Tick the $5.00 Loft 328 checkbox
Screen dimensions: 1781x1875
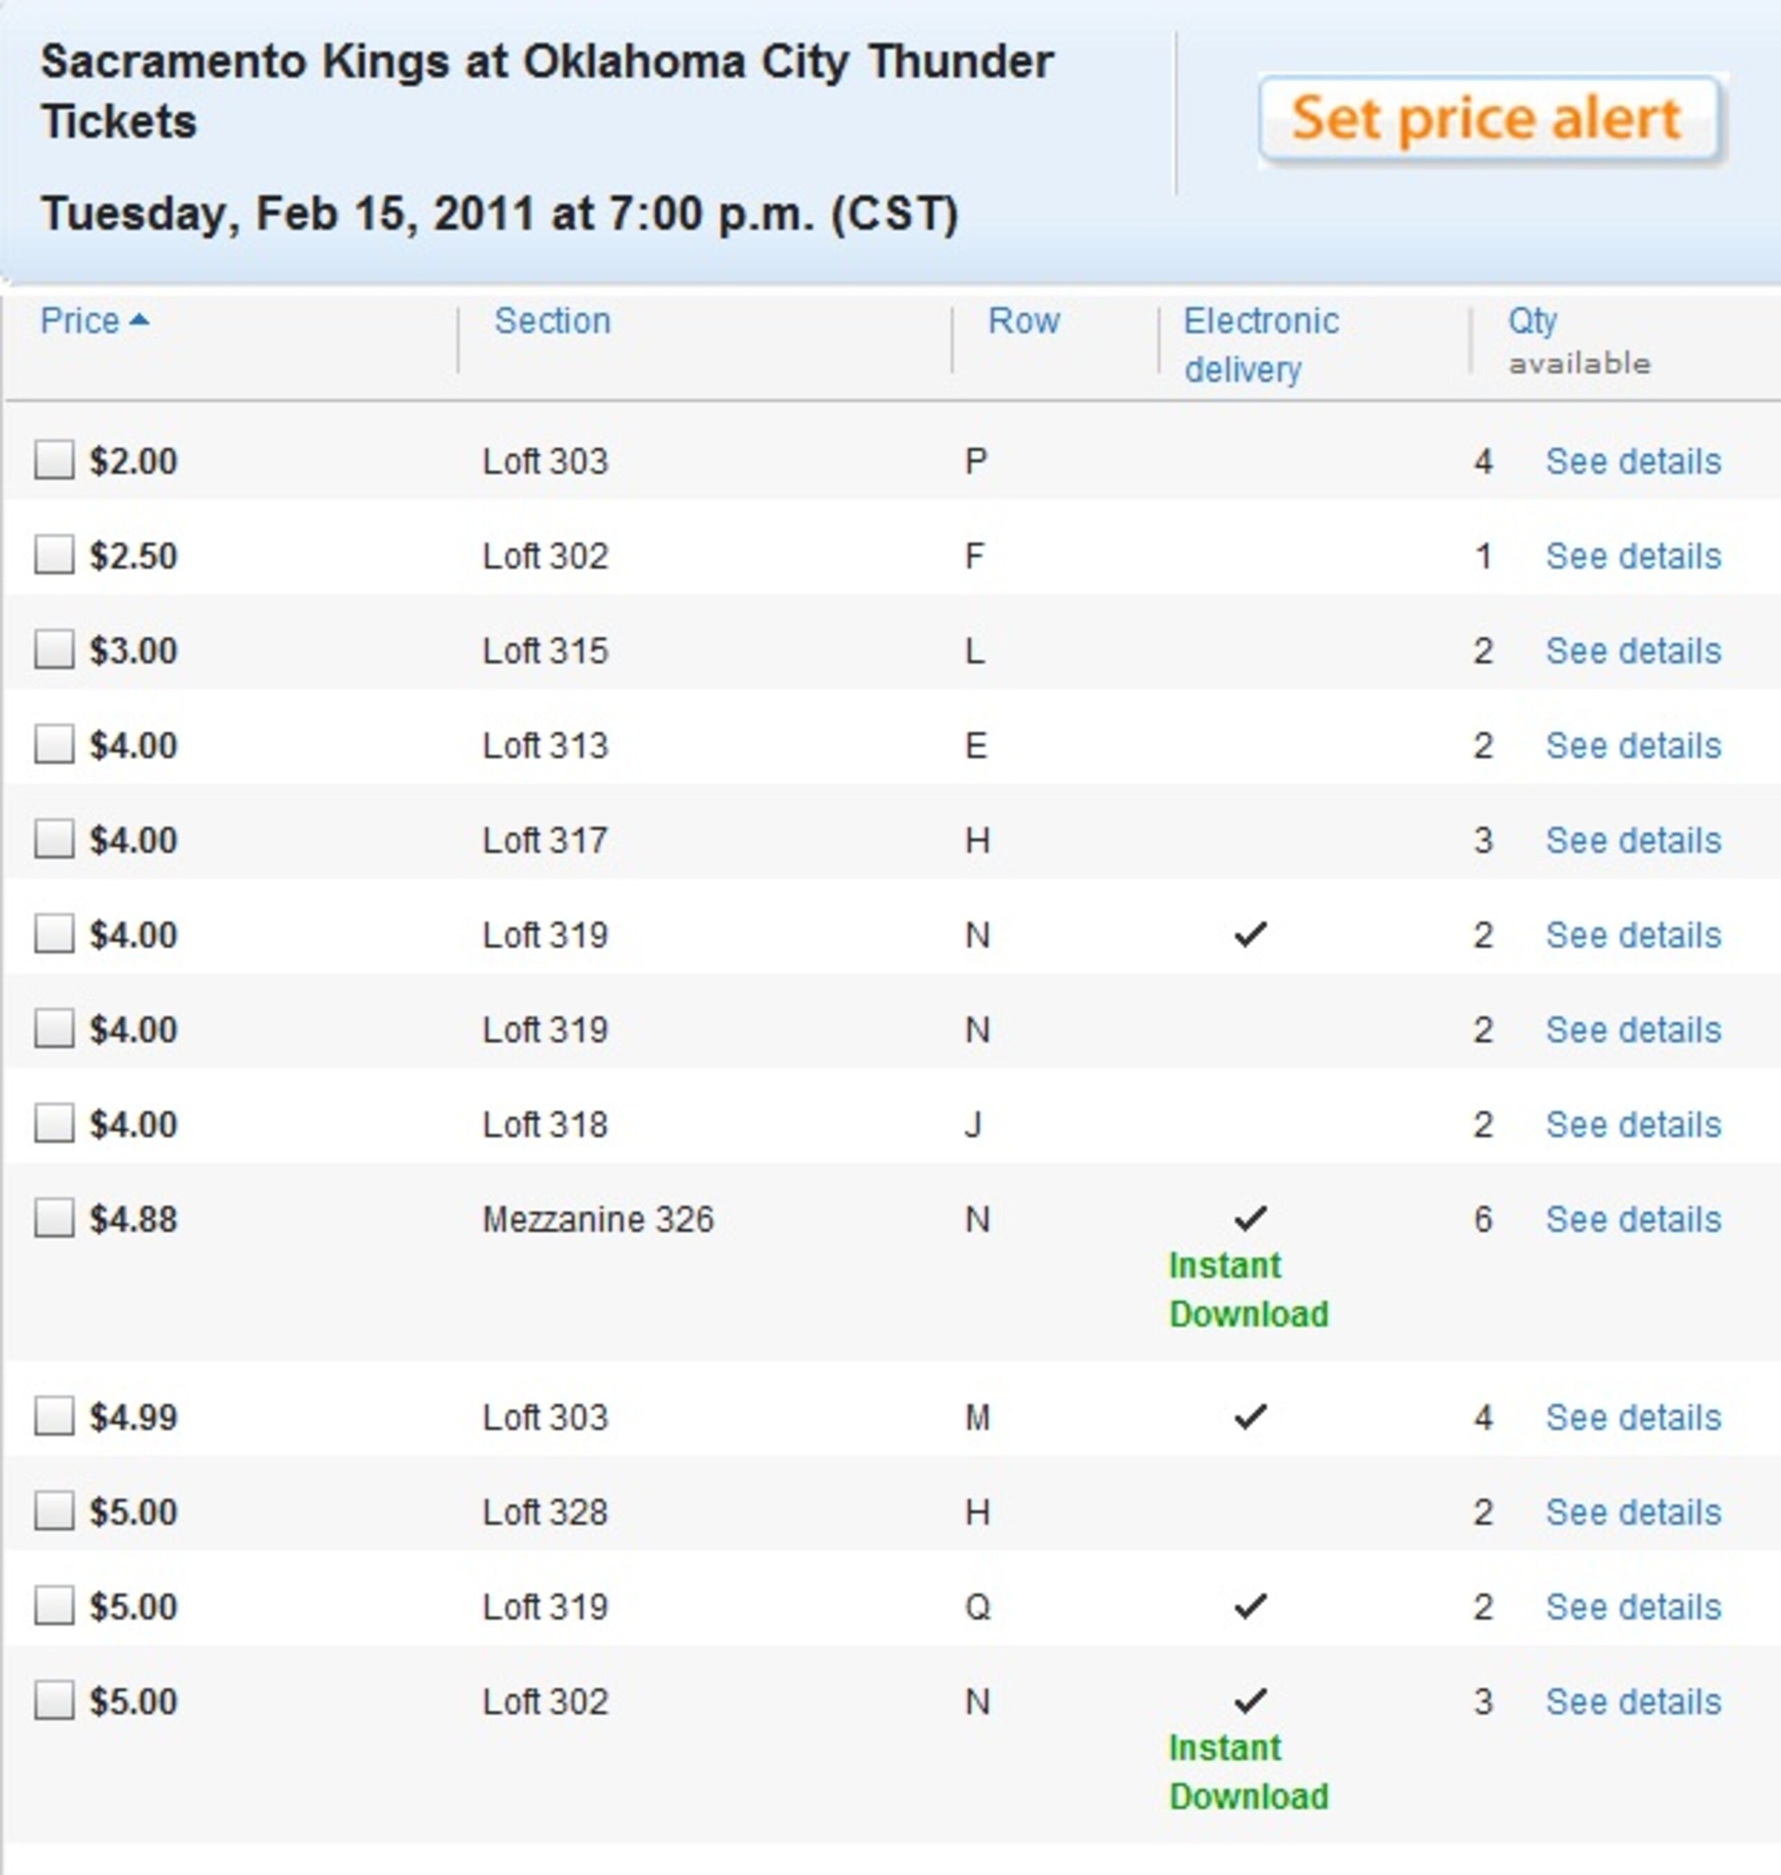(54, 1511)
